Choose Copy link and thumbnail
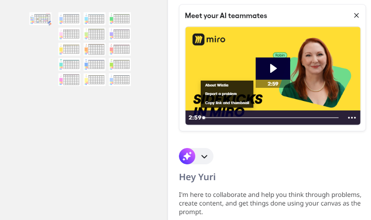371x220 pixels. click(x=227, y=103)
